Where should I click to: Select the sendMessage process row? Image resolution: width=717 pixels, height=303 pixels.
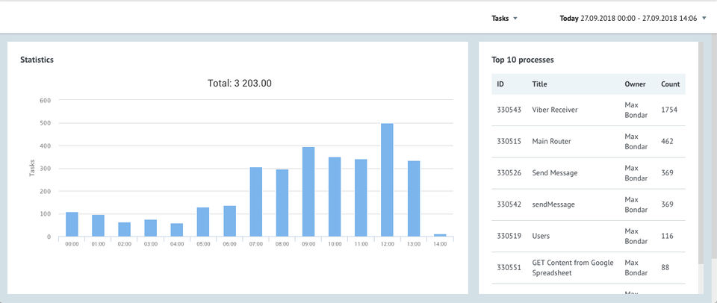[553, 204]
